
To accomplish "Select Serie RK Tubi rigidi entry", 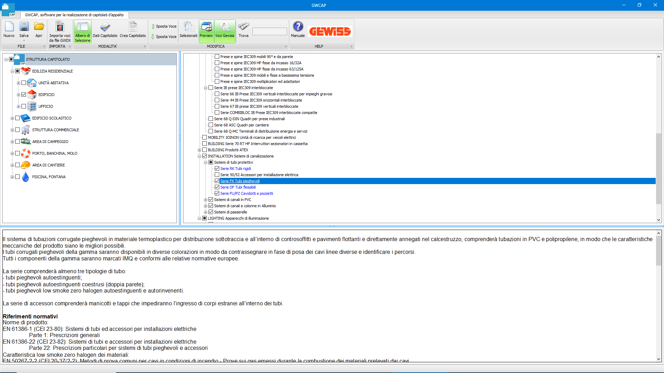I will (236, 169).
